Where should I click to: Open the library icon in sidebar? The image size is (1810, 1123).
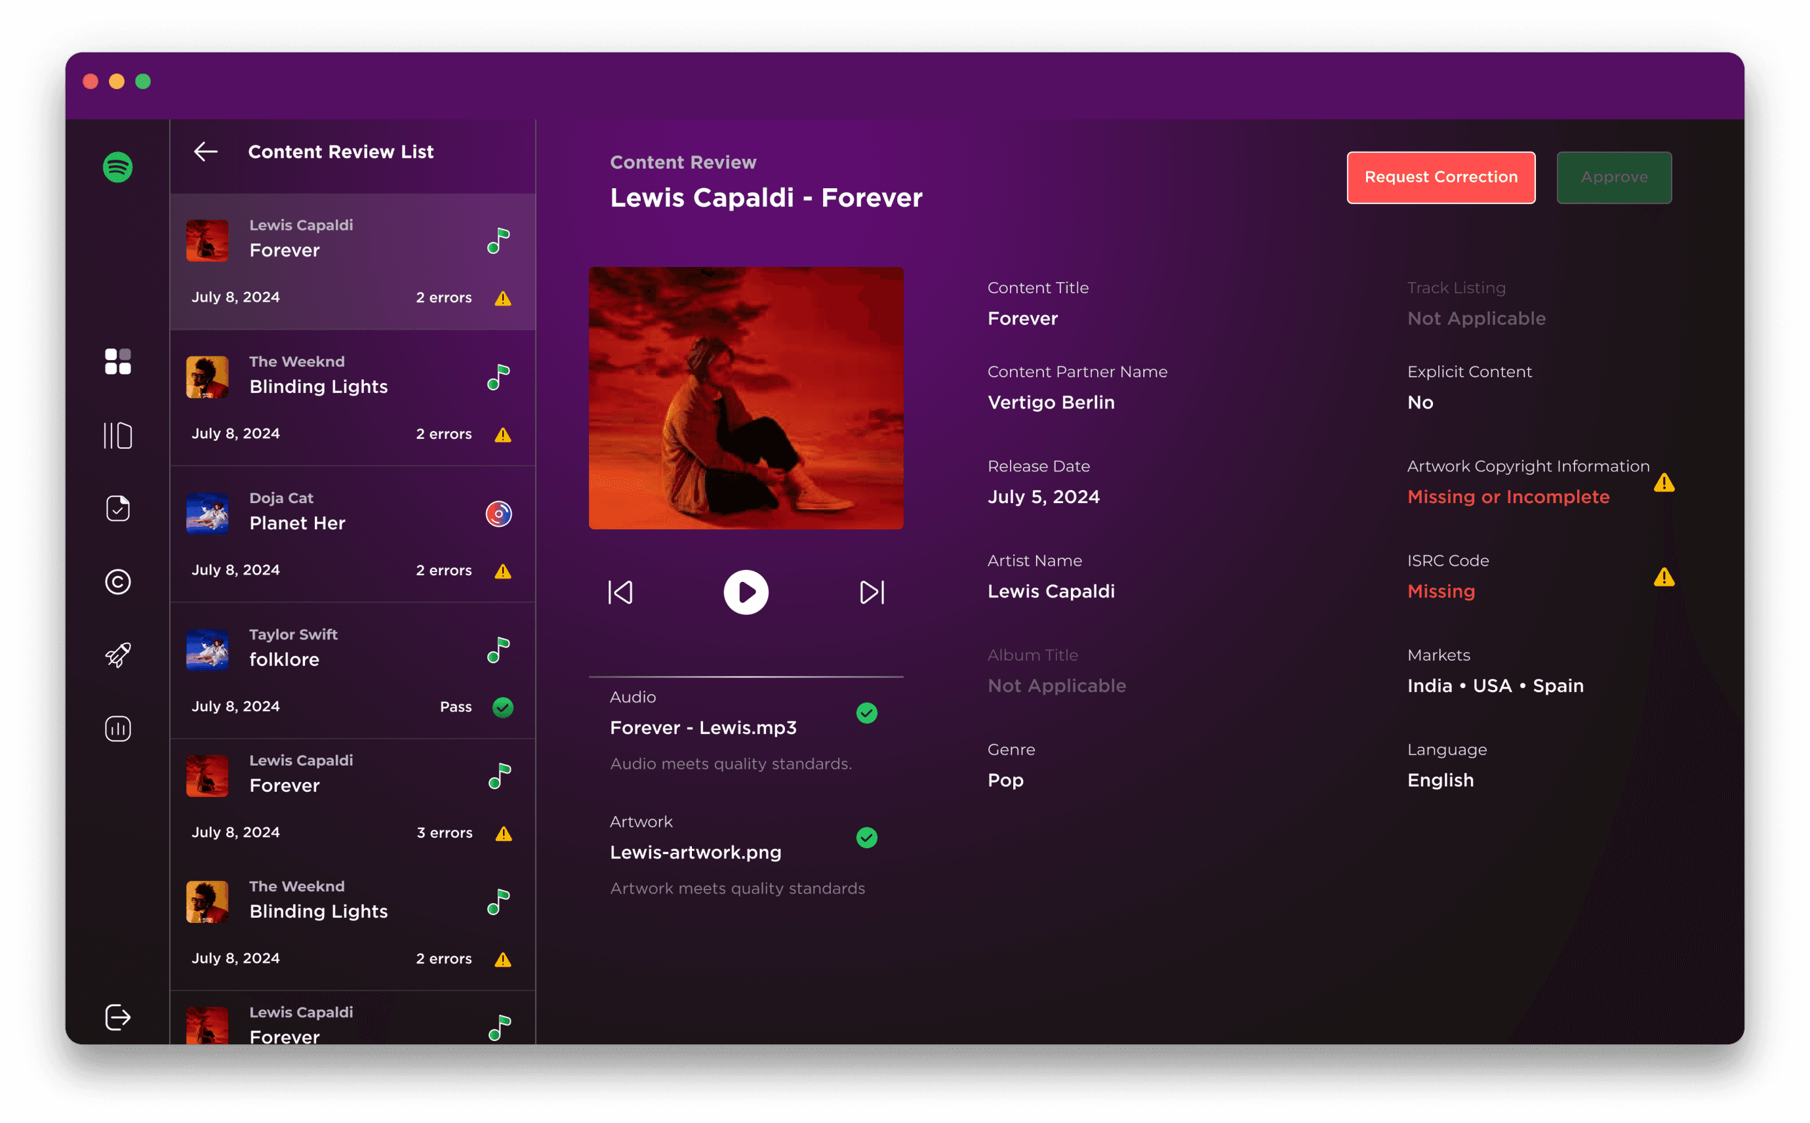pos(117,436)
